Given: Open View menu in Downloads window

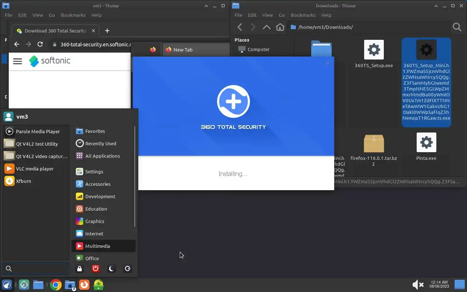Looking at the screenshot, I should coord(267,15).
